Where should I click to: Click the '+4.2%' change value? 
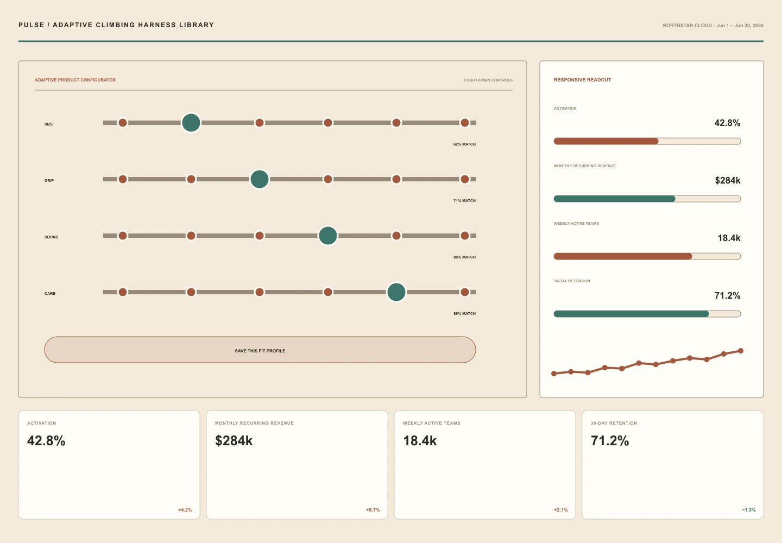click(x=185, y=510)
